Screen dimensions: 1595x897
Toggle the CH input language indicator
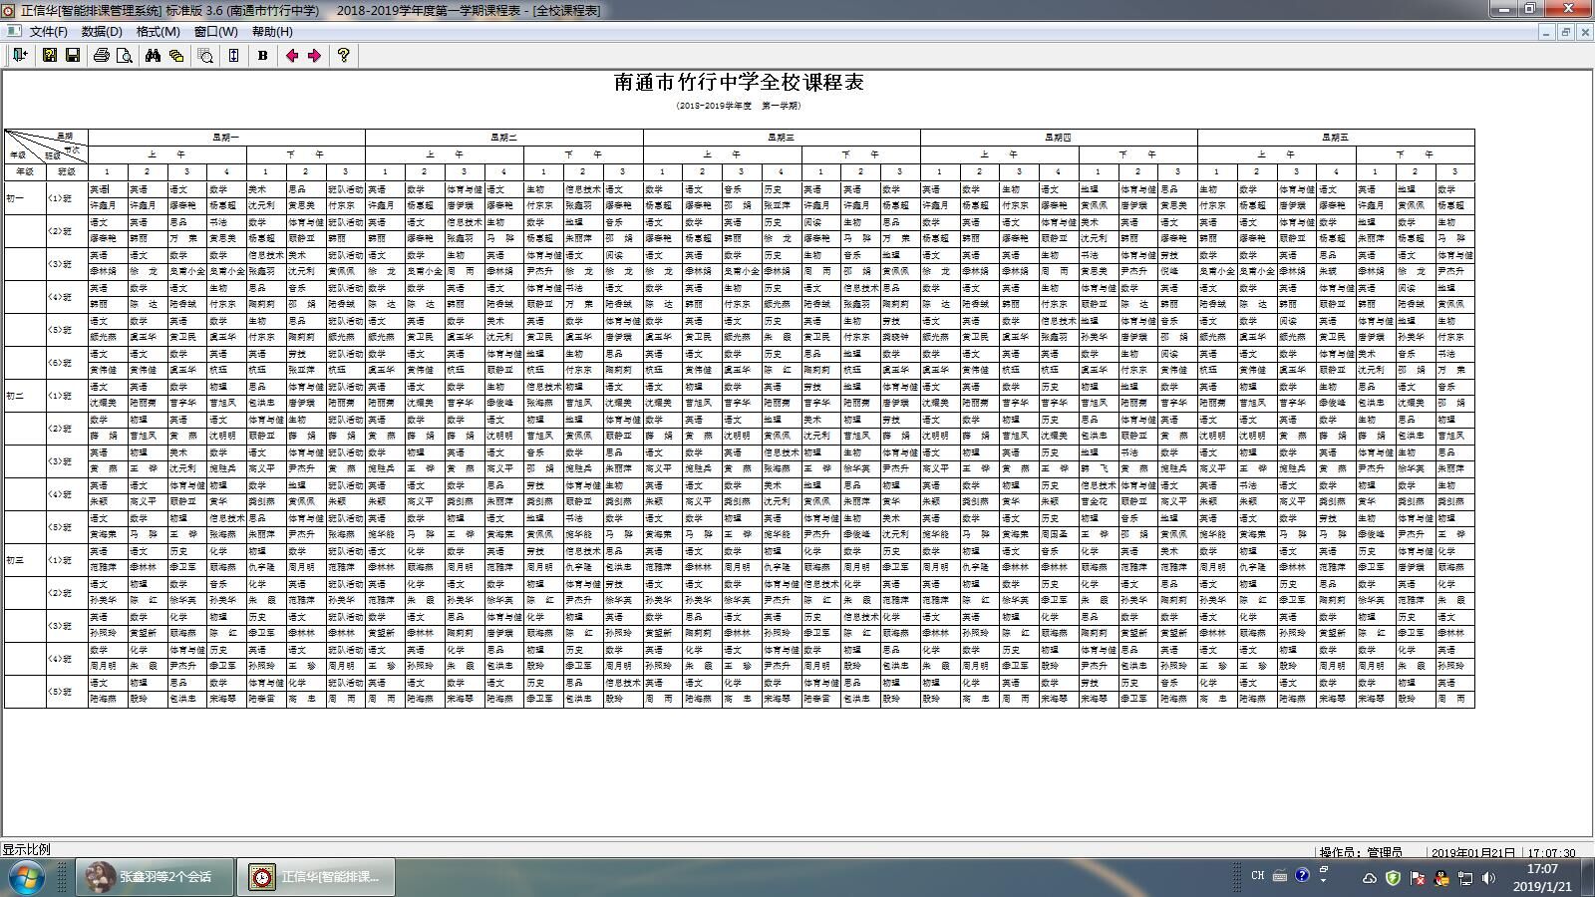pyautogui.click(x=1257, y=876)
